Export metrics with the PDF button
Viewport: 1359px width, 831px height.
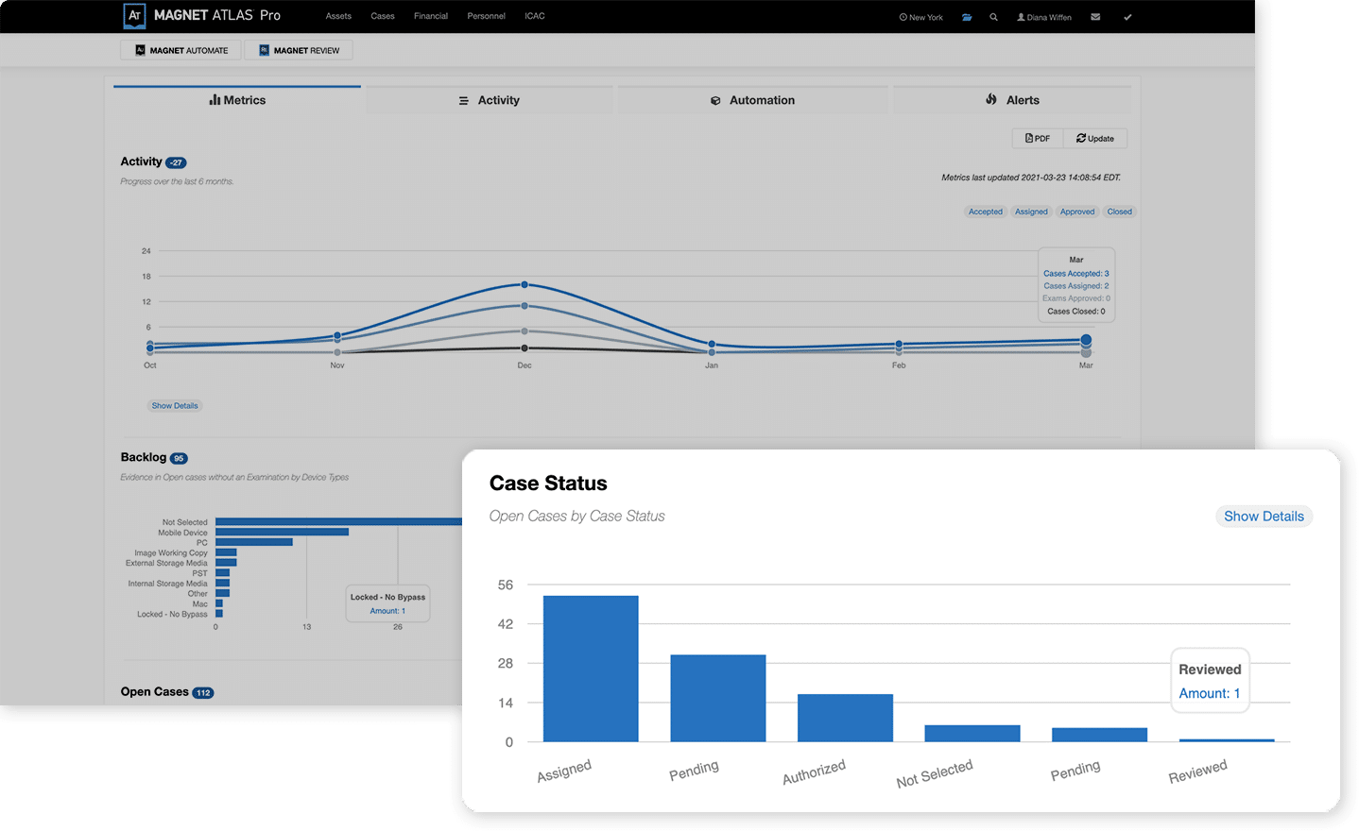pyautogui.click(x=1038, y=139)
